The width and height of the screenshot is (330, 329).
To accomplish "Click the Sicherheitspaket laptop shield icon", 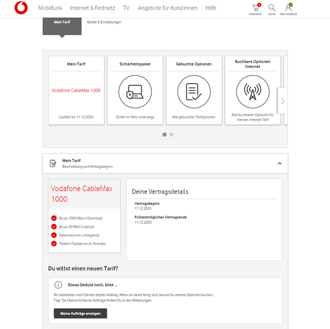I will (x=135, y=92).
